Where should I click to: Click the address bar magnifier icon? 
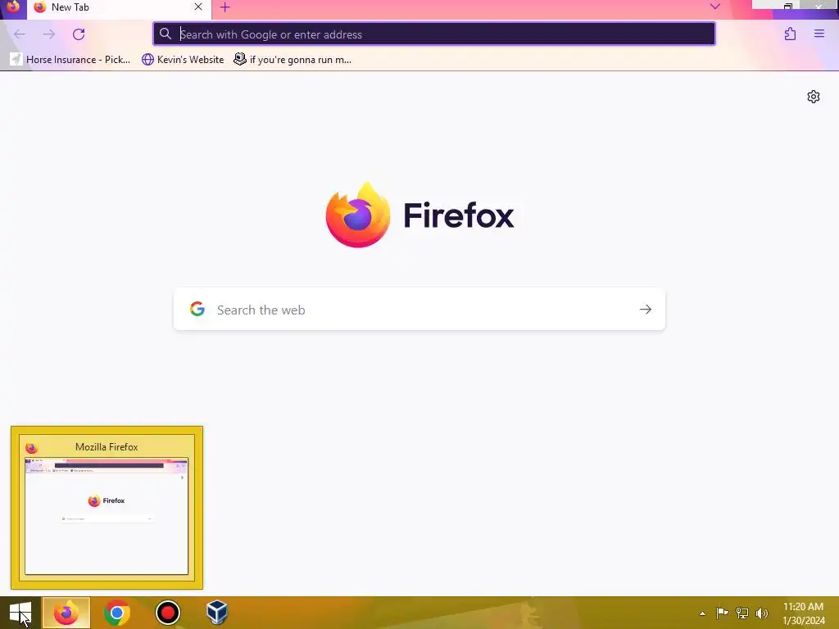pos(166,34)
